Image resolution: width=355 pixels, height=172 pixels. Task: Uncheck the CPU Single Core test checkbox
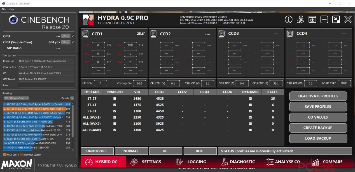[73, 42]
